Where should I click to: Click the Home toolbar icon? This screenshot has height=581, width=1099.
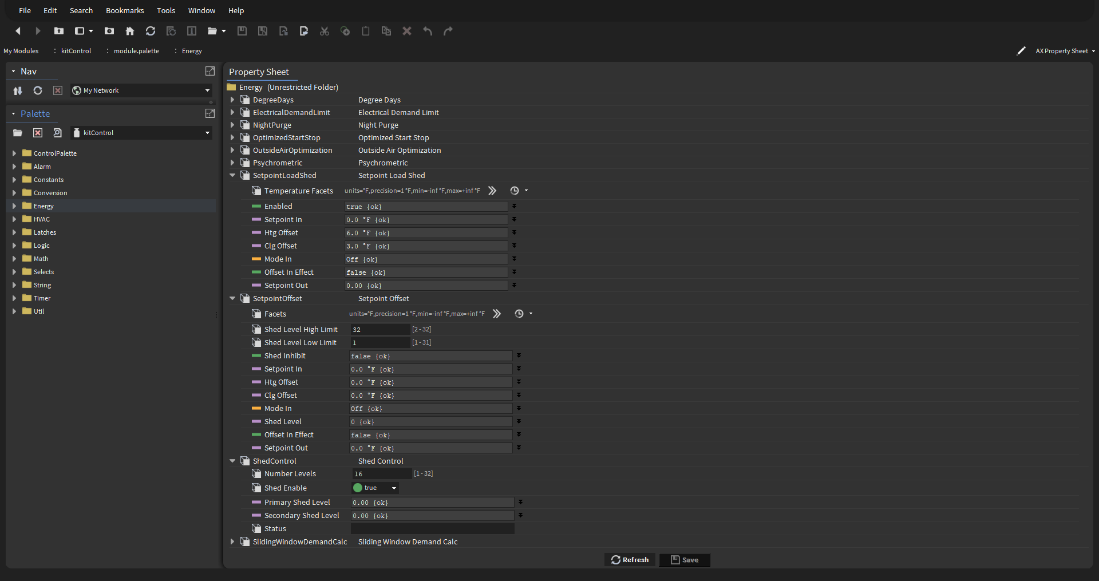(x=130, y=31)
